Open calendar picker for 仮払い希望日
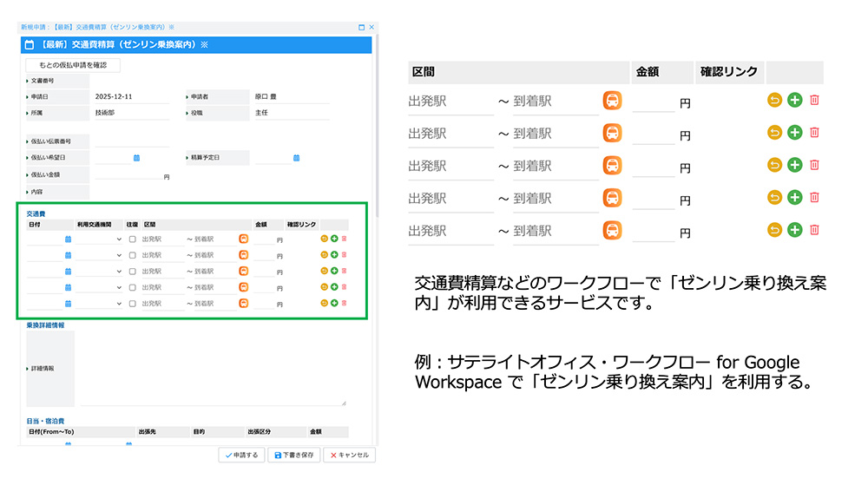The width and height of the screenshot is (868, 485). tap(136, 158)
